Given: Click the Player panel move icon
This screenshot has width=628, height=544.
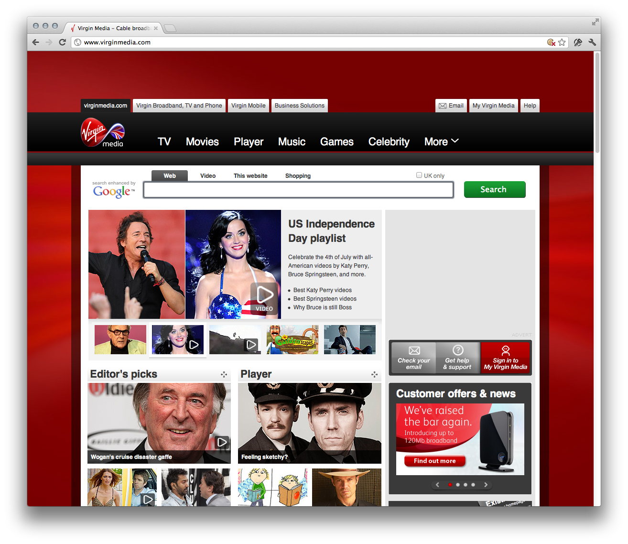Looking at the screenshot, I should tap(374, 374).
